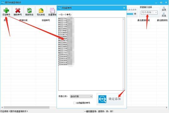Click the horizontal scrollbar right arrow
This screenshot has width=169, height=113.
click(167, 107)
